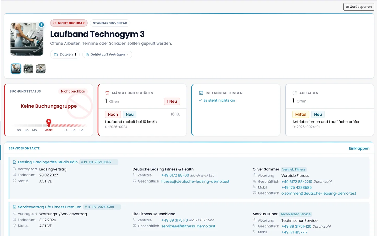Call Markus Huber's Durchwahl +49 89 31751-120

coord(296,226)
